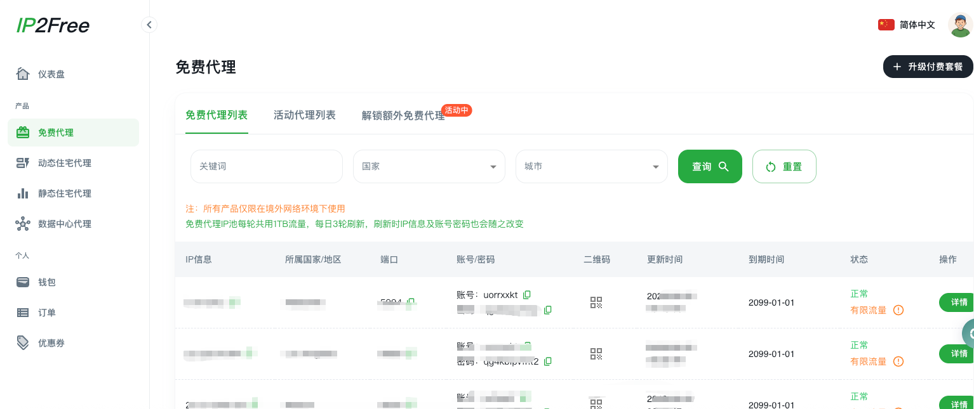Click the green 查询 search button
This screenshot has height=409, width=974.
pyautogui.click(x=710, y=167)
